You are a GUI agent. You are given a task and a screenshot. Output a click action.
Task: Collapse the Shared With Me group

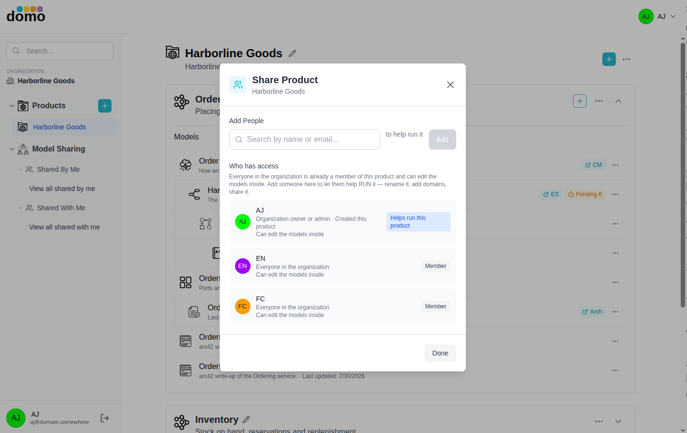click(21, 208)
